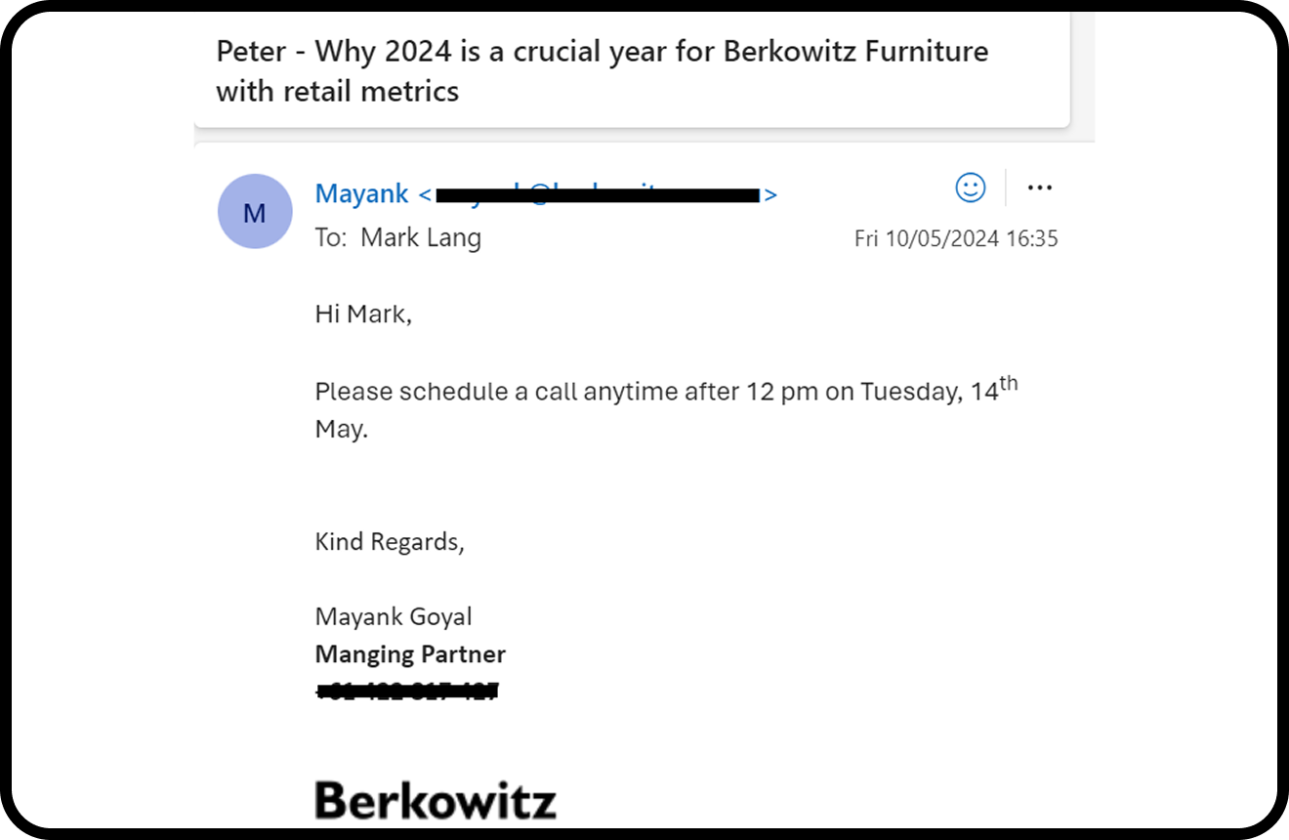Click the bold 'Manging Partner' title

click(x=410, y=654)
